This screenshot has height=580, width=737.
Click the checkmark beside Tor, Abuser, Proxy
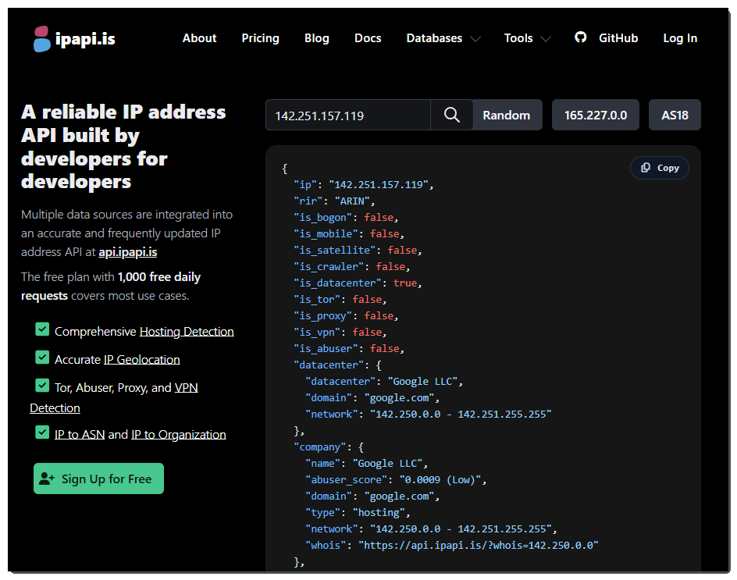point(42,386)
